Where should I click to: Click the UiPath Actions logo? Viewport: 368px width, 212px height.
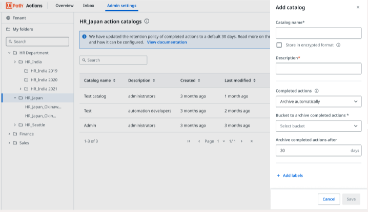point(24,6)
